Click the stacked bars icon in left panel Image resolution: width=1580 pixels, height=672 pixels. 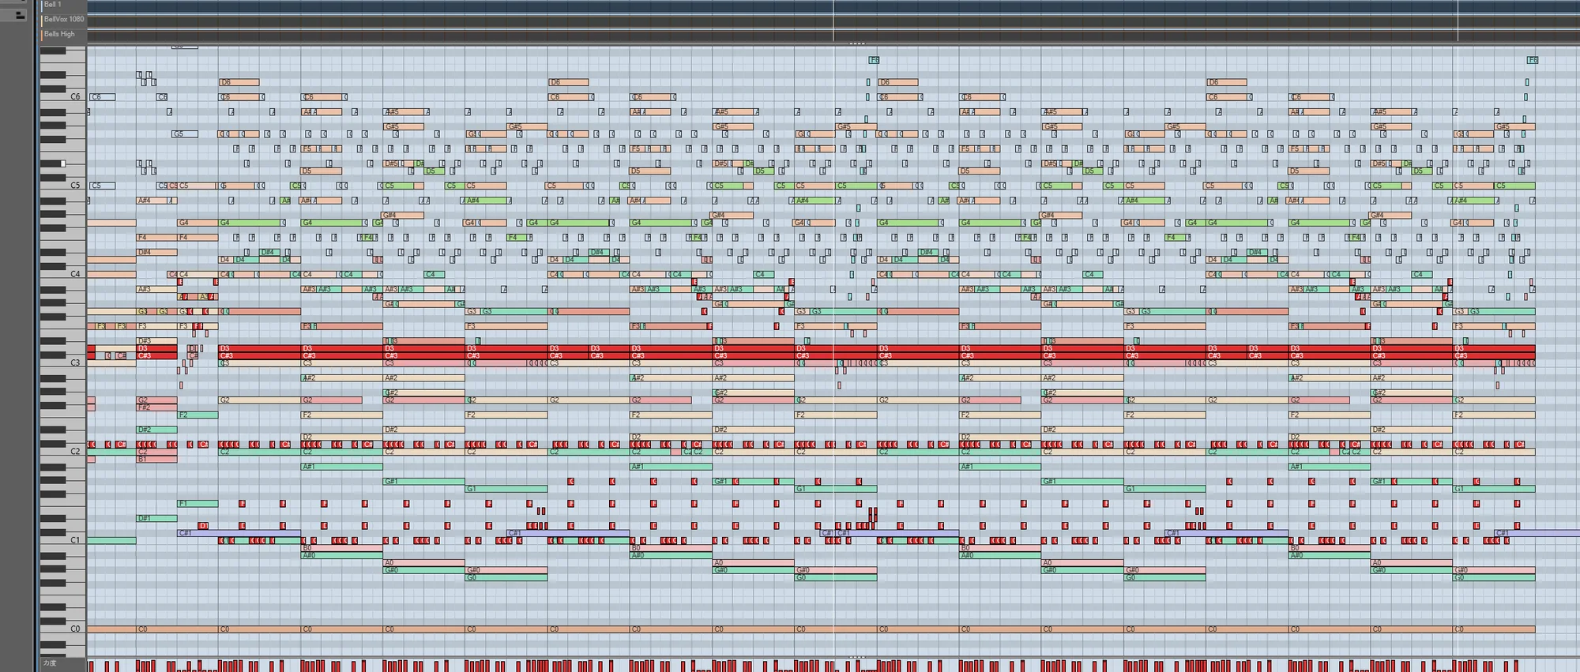tap(20, 14)
